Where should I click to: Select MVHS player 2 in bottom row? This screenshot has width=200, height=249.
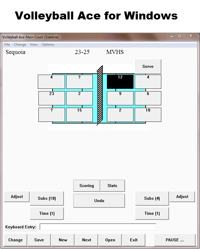click(120, 115)
